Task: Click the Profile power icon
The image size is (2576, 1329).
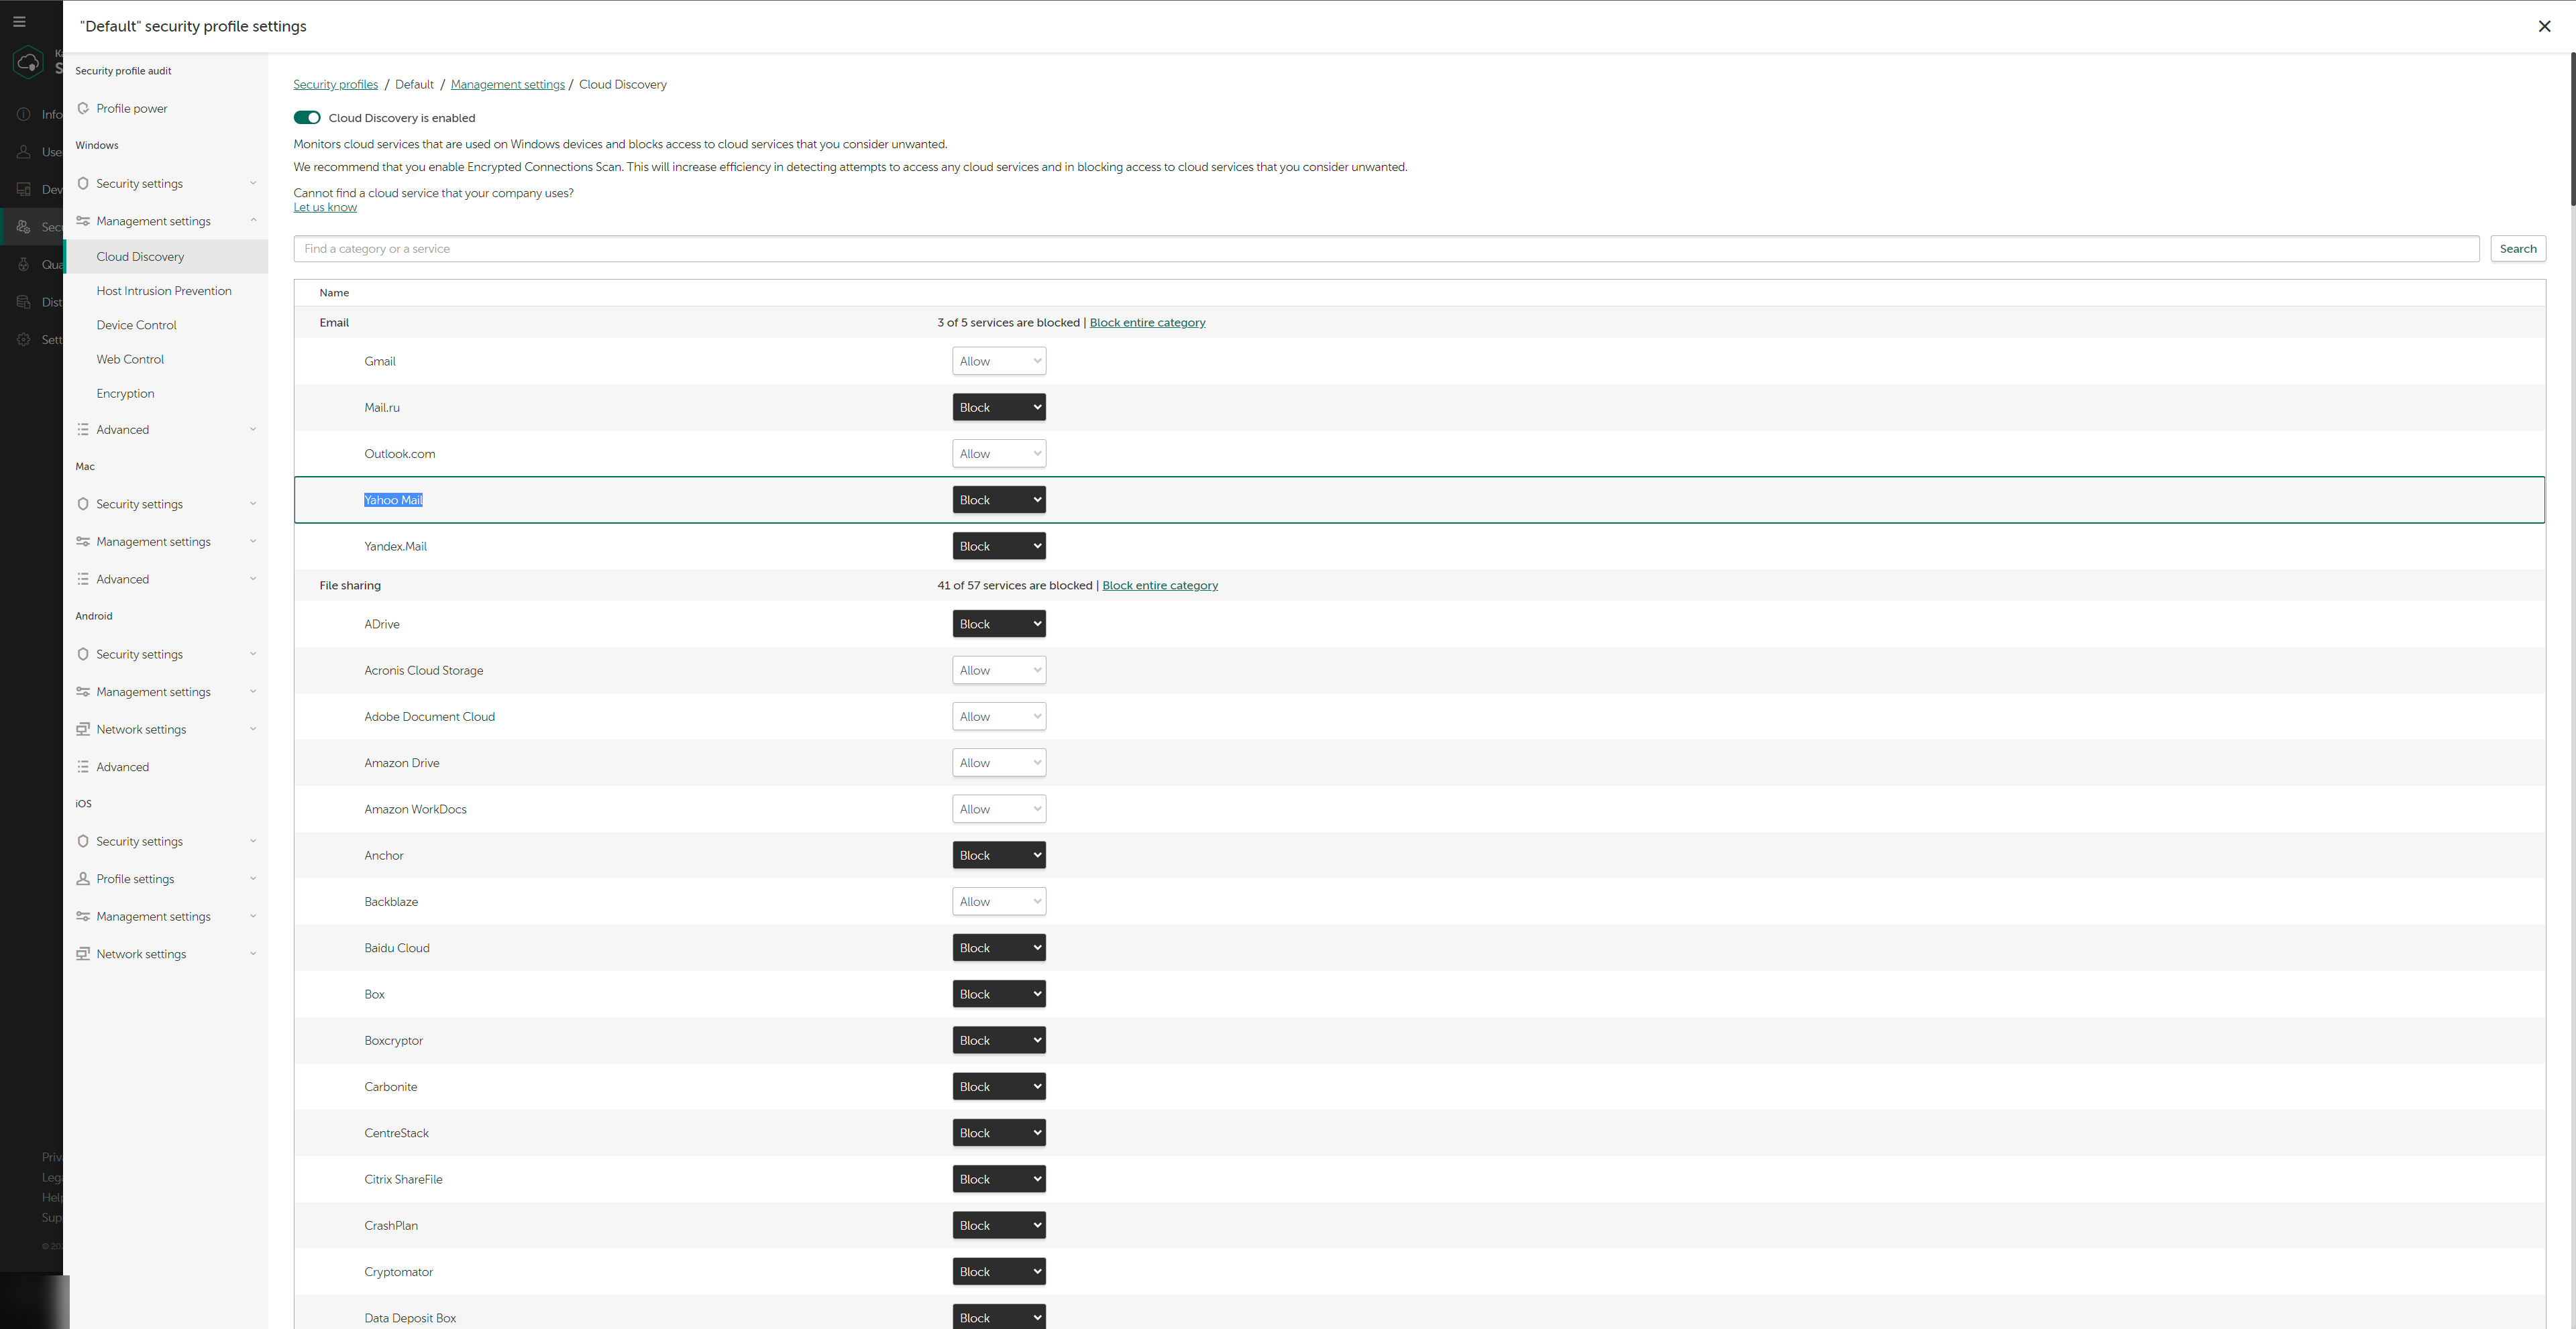Action: point(83,108)
